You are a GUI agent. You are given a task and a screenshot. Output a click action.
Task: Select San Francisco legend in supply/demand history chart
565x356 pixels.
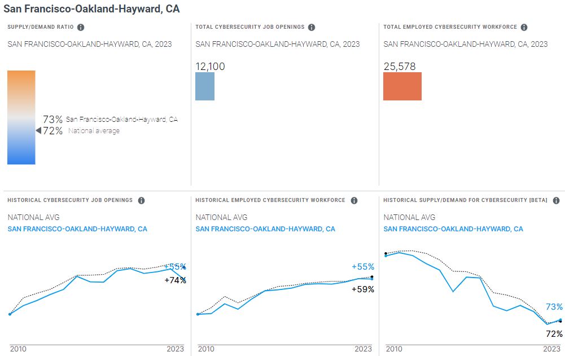[x=453, y=229]
